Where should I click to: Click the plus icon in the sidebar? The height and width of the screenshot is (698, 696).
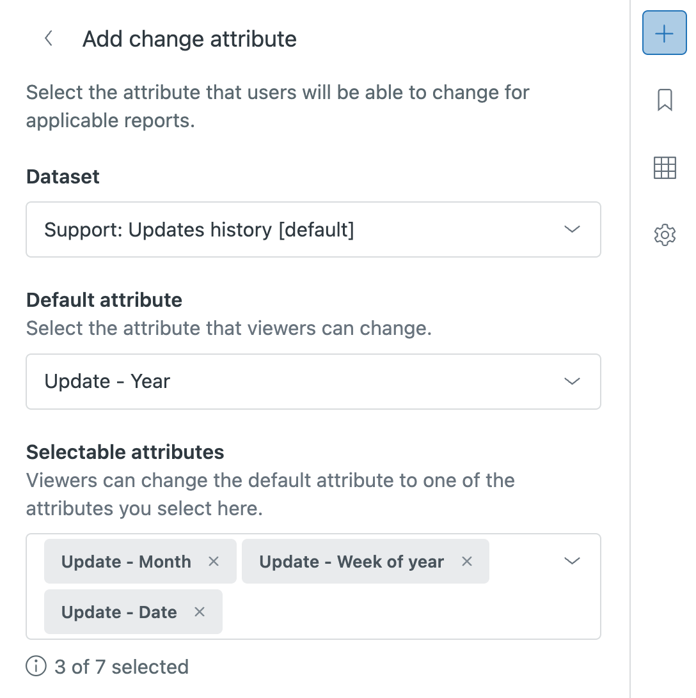pyautogui.click(x=664, y=33)
